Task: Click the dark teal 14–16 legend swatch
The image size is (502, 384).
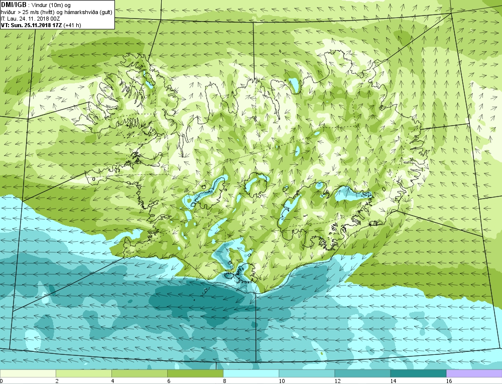Action: (x=418, y=373)
